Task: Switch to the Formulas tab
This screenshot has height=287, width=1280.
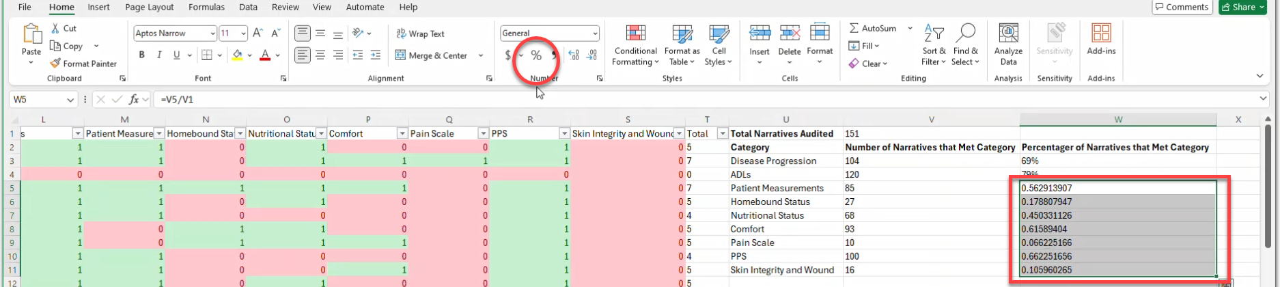Action: click(206, 8)
